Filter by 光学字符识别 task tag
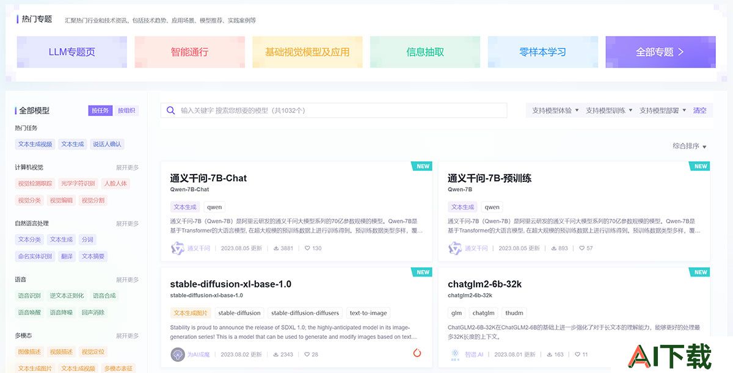Image resolution: width=733 pixels, height=373 pixels. pyautogui.click(x=78, y=183)
